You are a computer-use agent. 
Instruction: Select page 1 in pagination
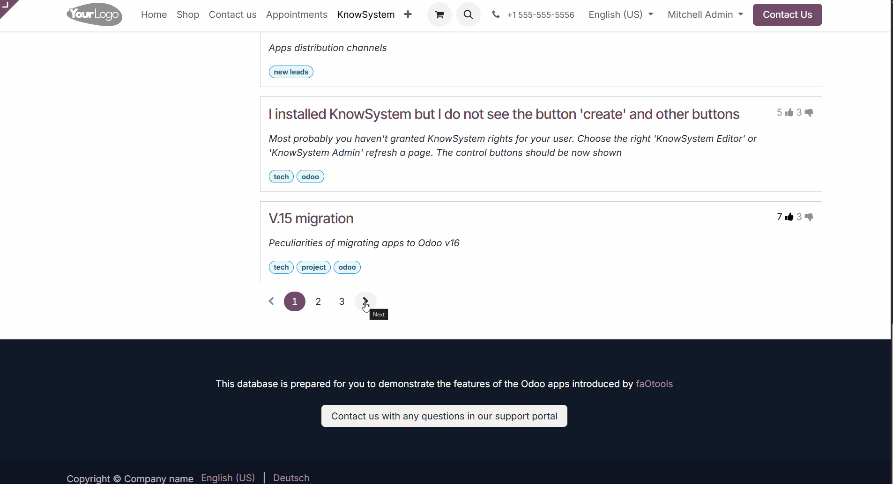tap(295, 301)
